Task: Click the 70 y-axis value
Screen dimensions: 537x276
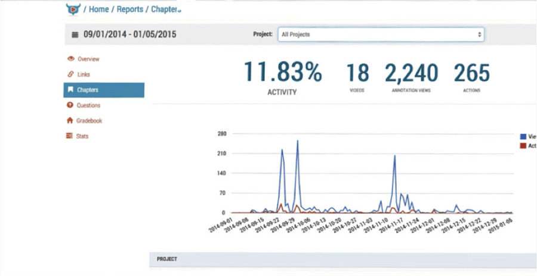Action: (223, 193)
